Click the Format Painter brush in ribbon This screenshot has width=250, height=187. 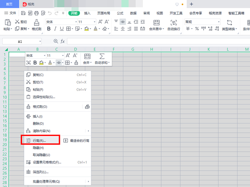[x=37, y=22]
